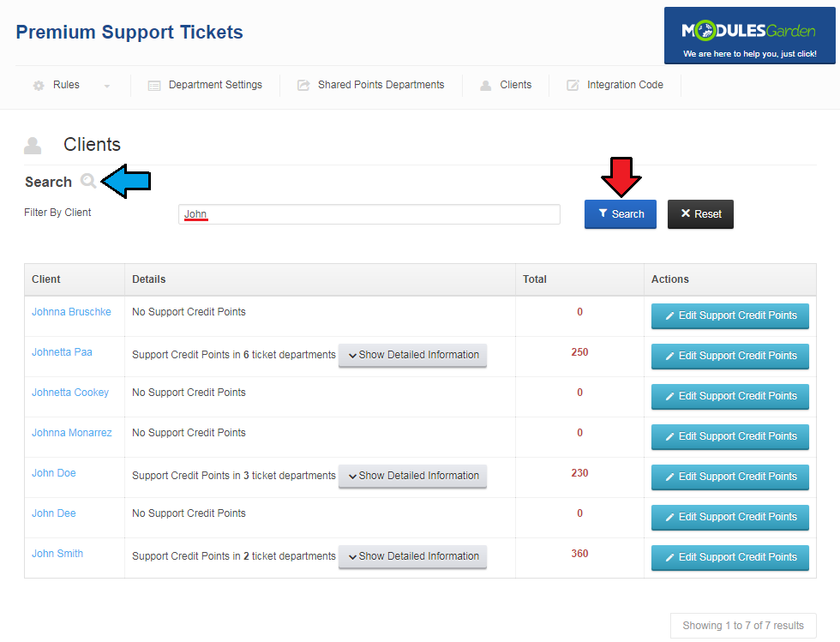Edit Support Credit Points for John Dee
This screenshot has height=642, width=840.
click(x=730, y=517)
